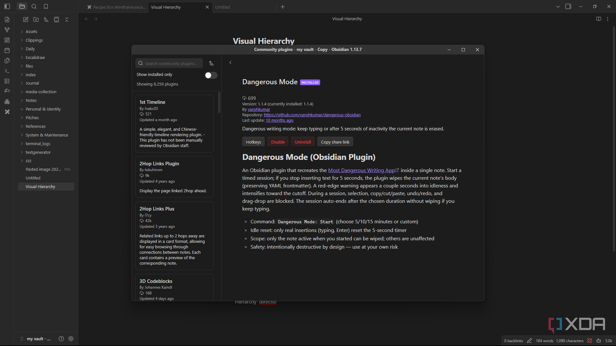
Task: Open Most Dangerous Writing App link
Action: pyautogui.click(x=363, y=170)
